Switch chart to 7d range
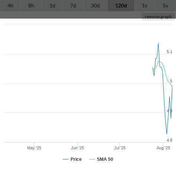Viewport: 176px width, 169px height. [x=73, y=6]
